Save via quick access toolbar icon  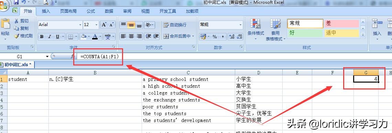point(16,2)
